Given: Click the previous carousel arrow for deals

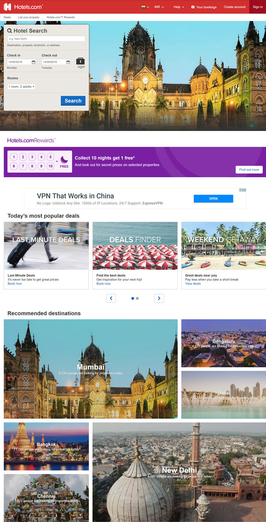Looking at the screenshot, I should tap(111, 298).
